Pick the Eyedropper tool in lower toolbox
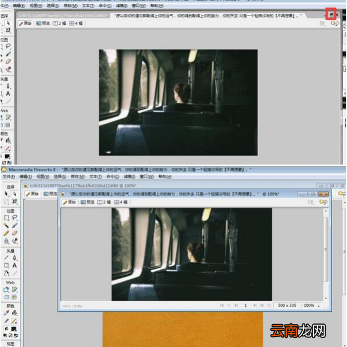347x347 pixels. point(6,313)
